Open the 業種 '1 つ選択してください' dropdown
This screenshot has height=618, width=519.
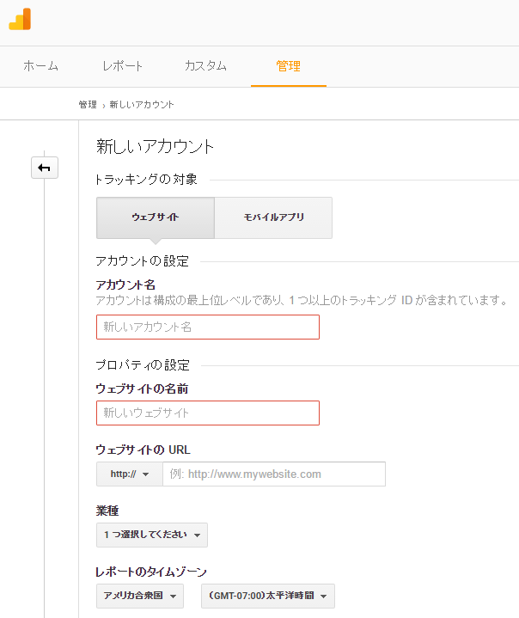pos(152,535)
